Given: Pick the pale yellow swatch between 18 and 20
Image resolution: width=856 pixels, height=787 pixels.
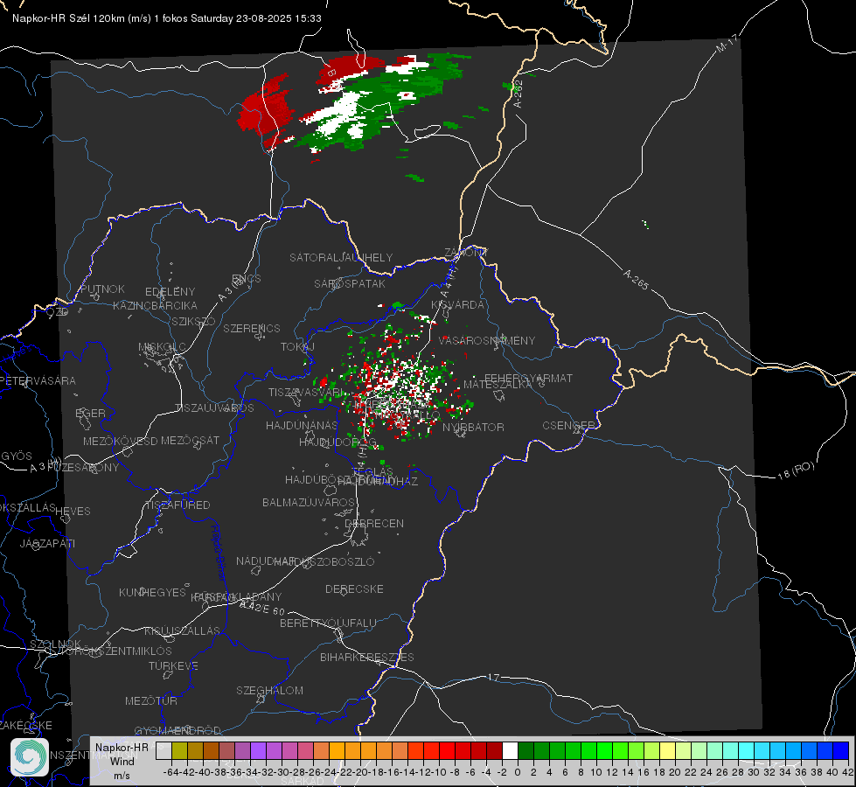Looking at the screenshot, I should coord(668,751).
